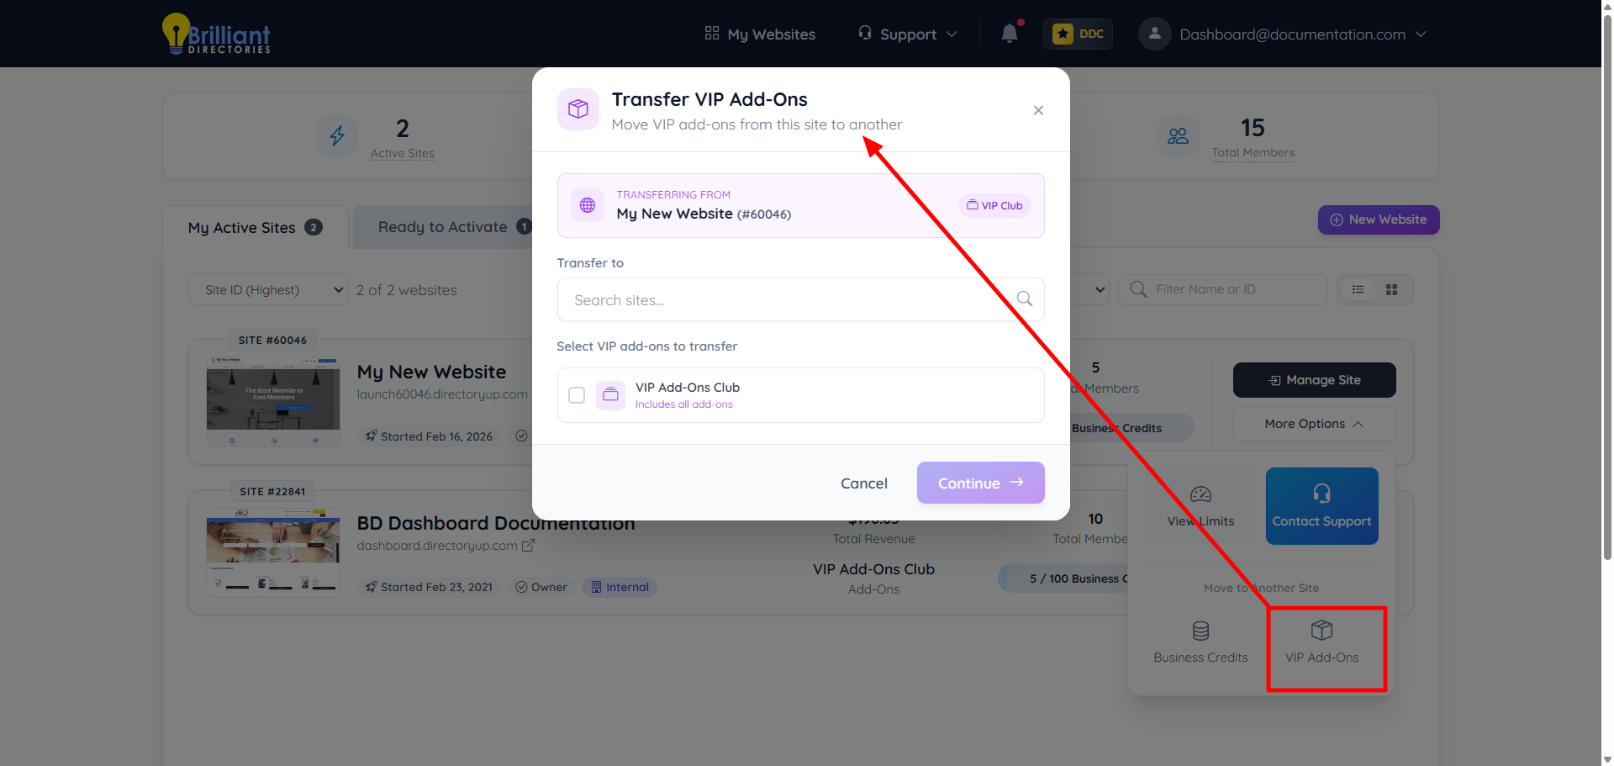Check the VIP Add-Ons Club checkbox
The height and width of the screenshot is (766, 1614).
tap(577, 395)
